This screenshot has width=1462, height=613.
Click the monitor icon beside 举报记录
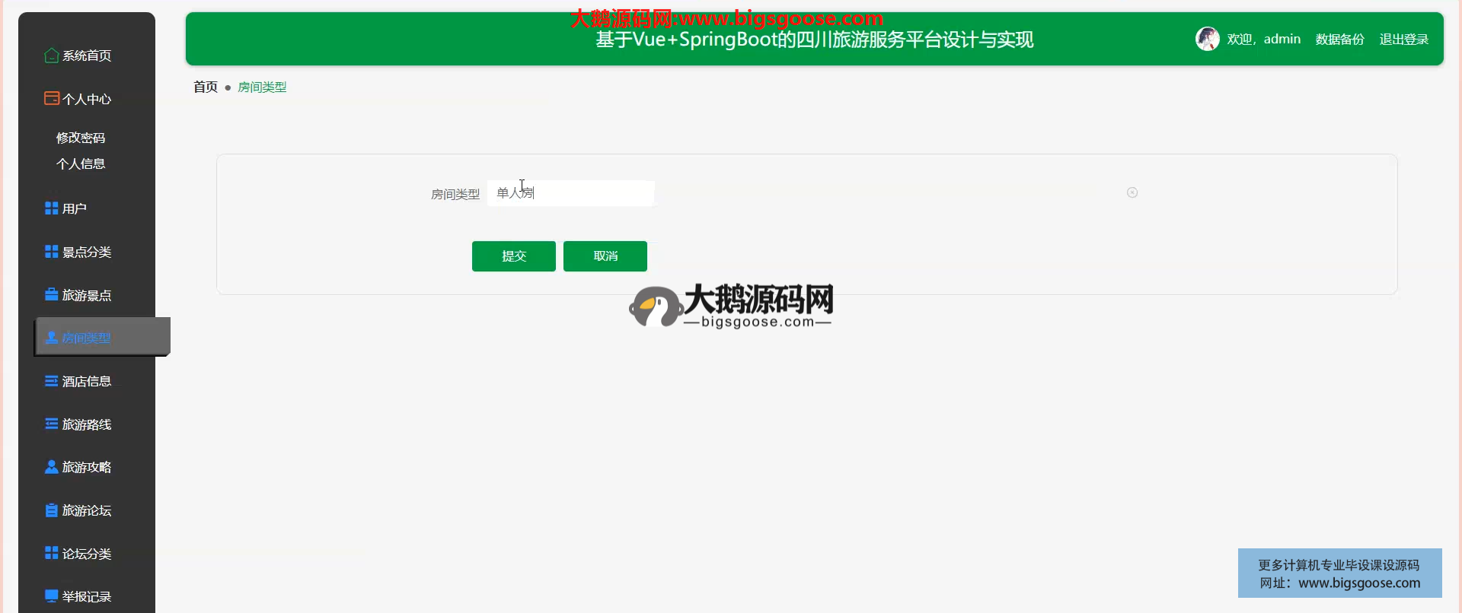coord(51,596)
